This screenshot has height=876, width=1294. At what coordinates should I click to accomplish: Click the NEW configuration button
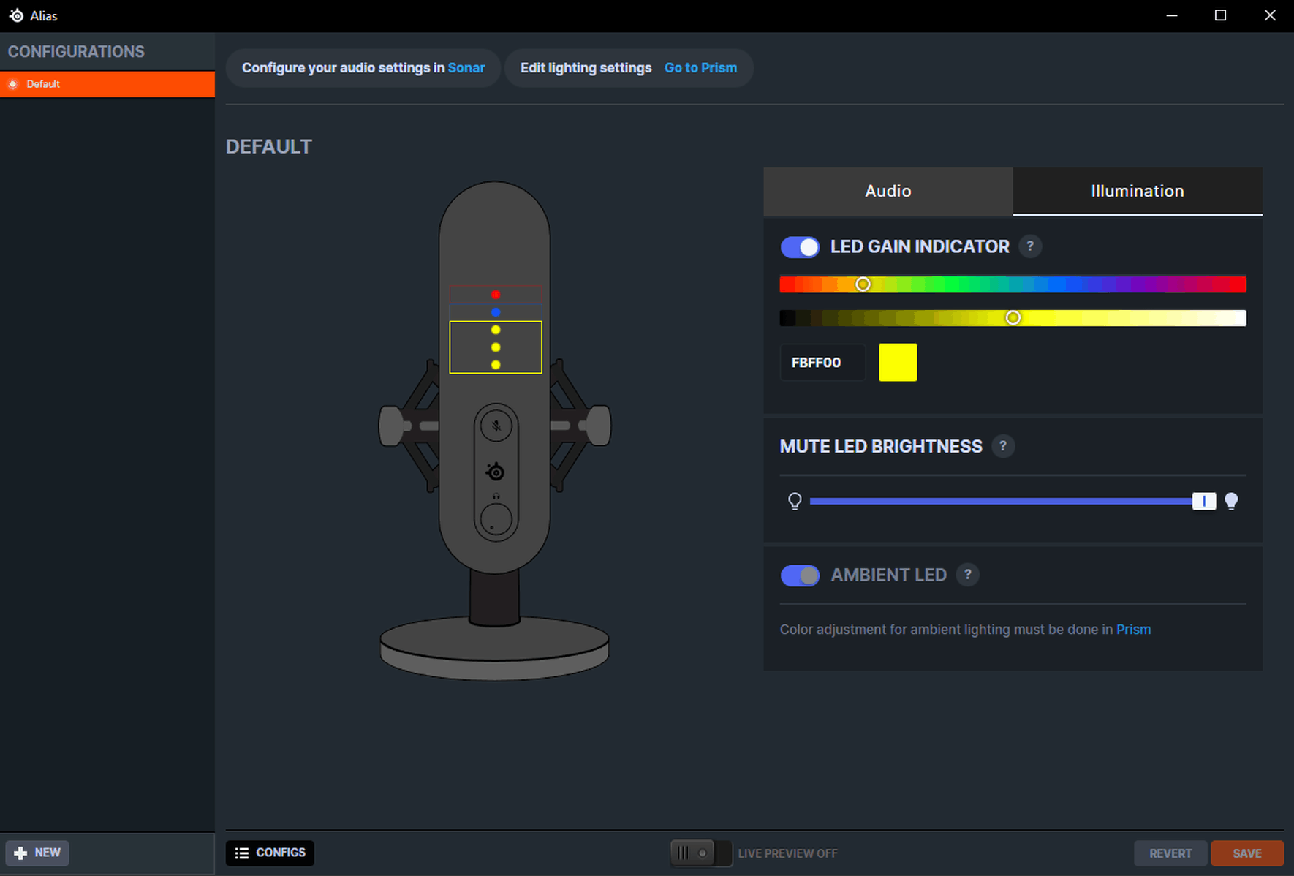[37, 853]
